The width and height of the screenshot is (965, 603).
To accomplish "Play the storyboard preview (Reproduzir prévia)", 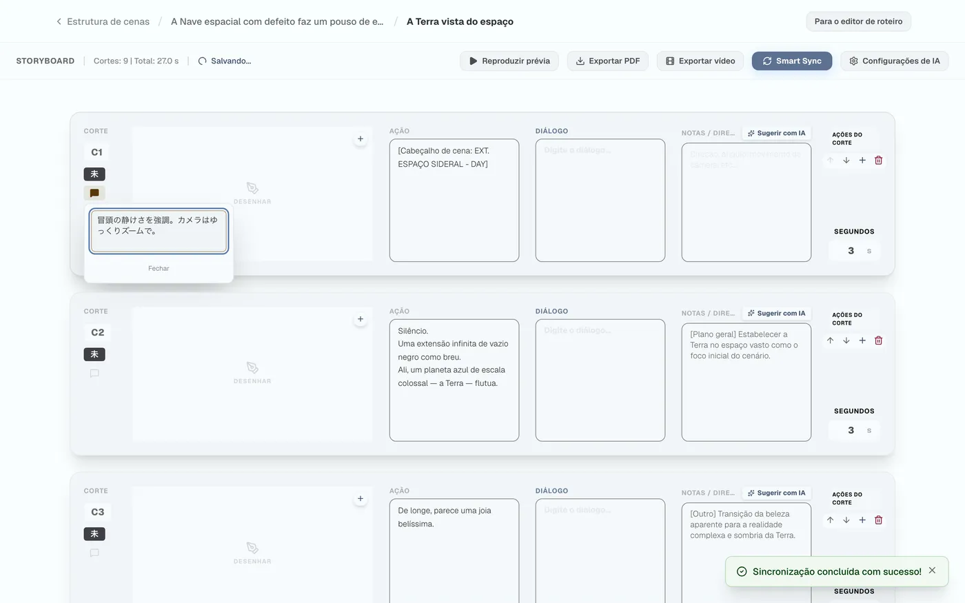I will coord(509,61).
